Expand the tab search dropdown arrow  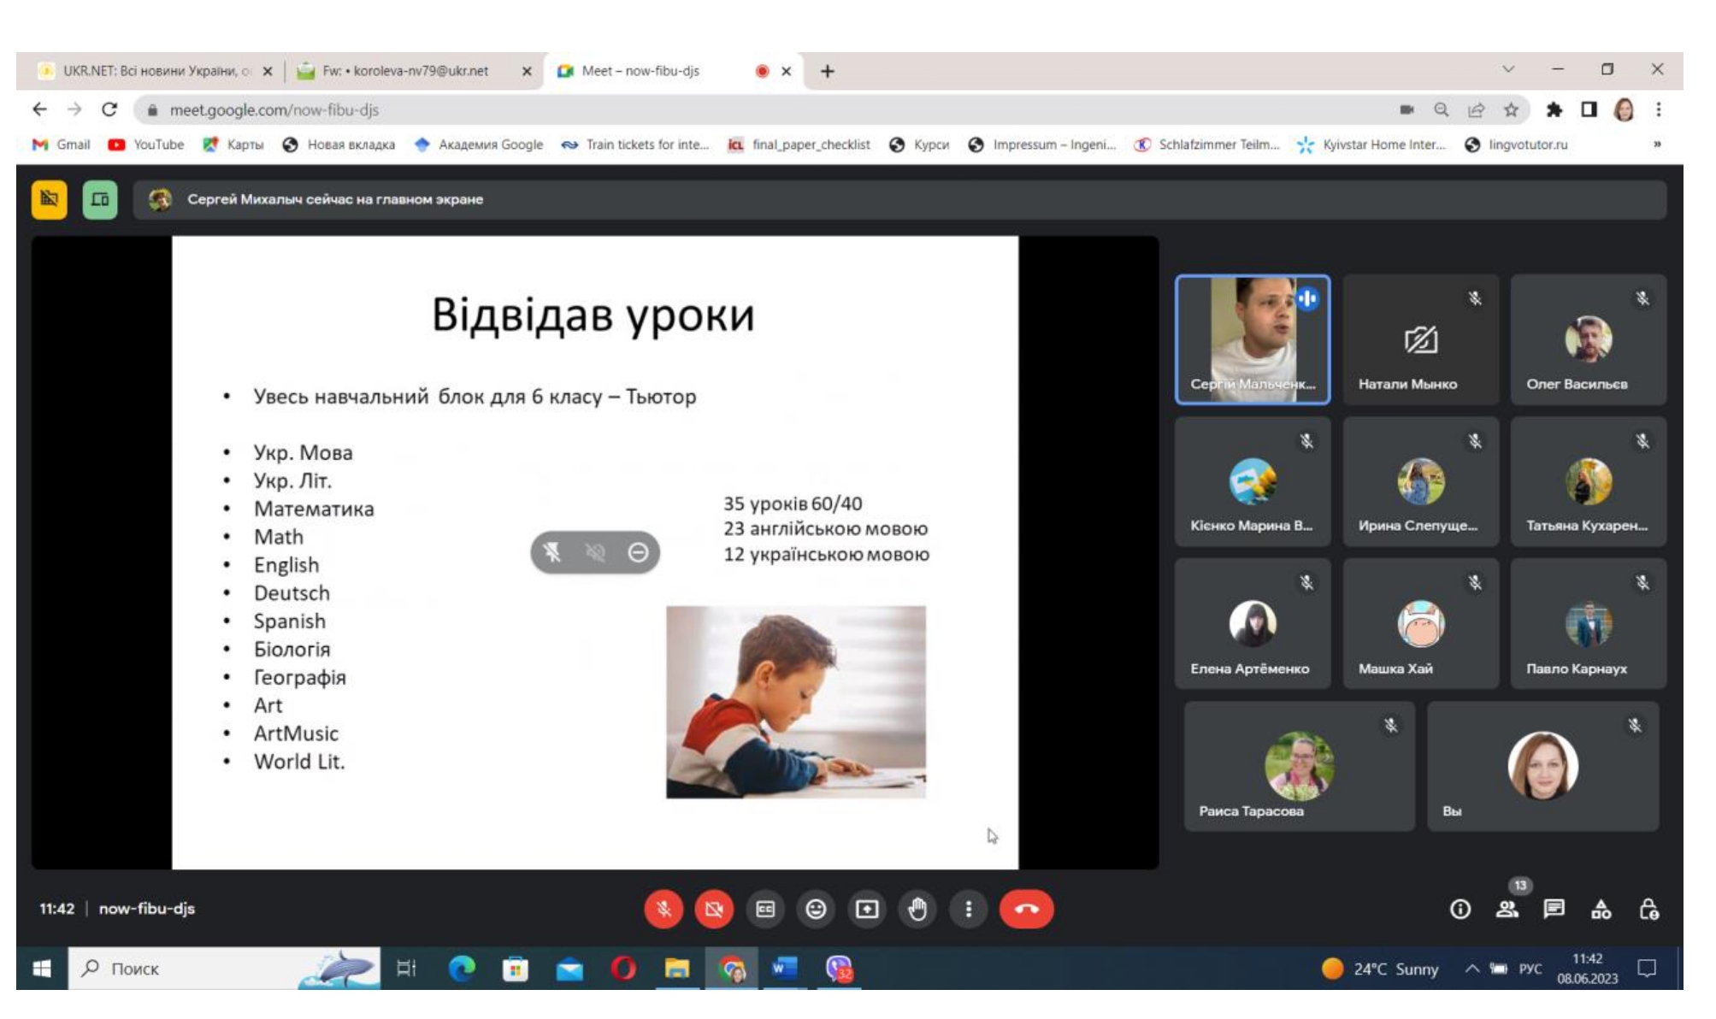[x=1508, y=69]
